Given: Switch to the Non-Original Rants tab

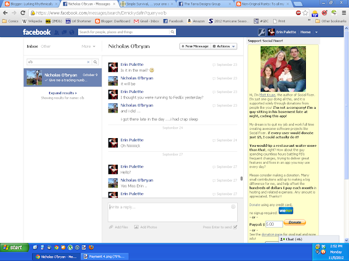Looking at the screenshot, I should click(262, 4).
